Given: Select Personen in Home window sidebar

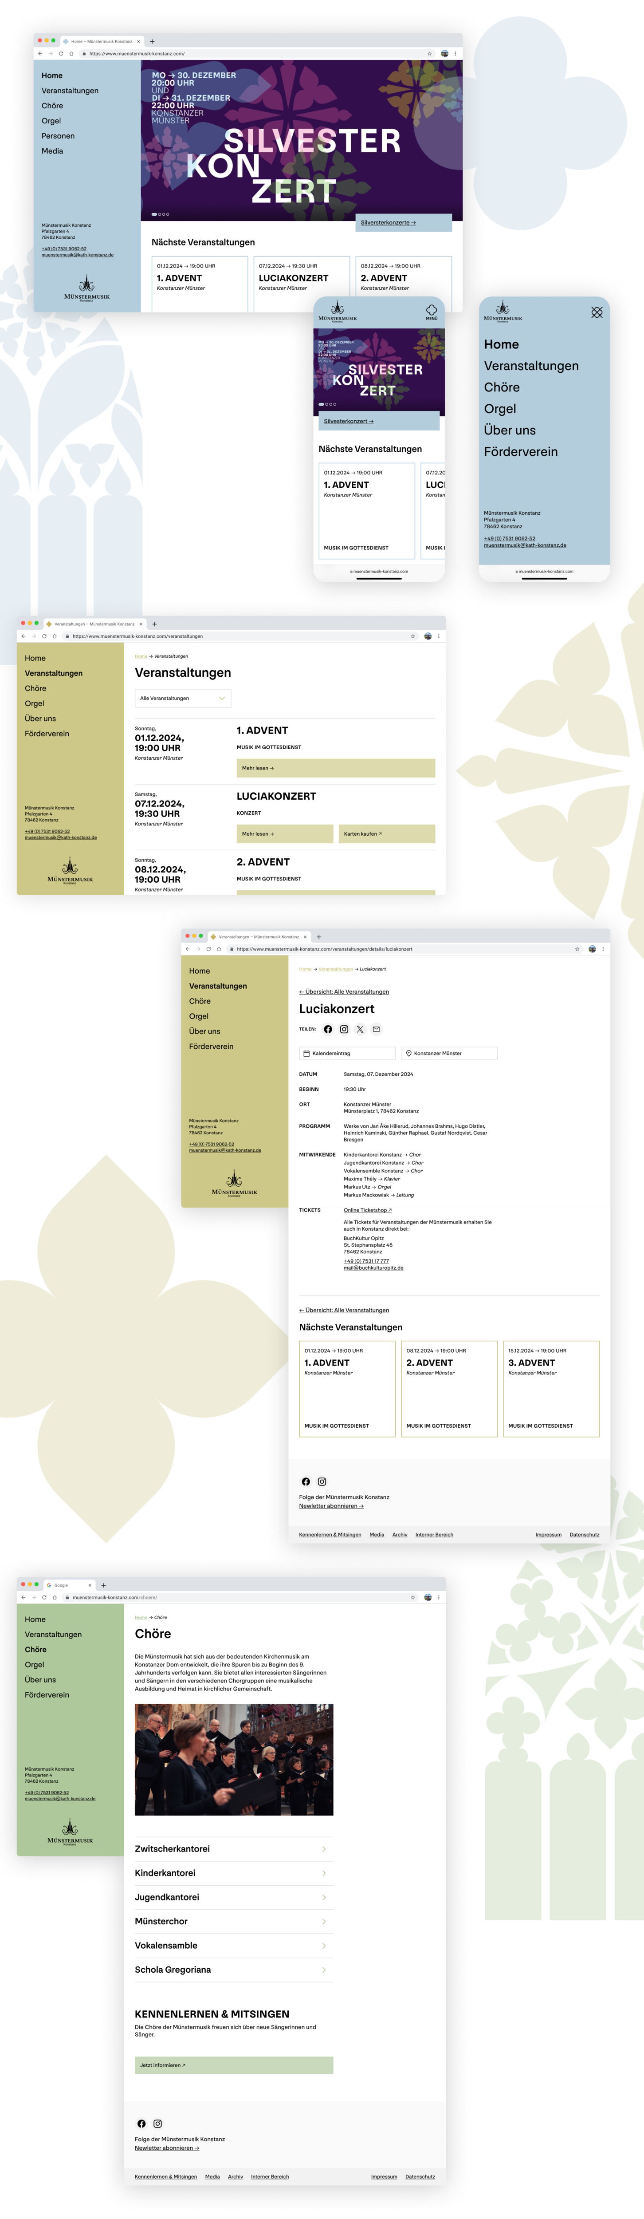Looking at the screenshot, I should pyautogui.click(x=58, y=136).
